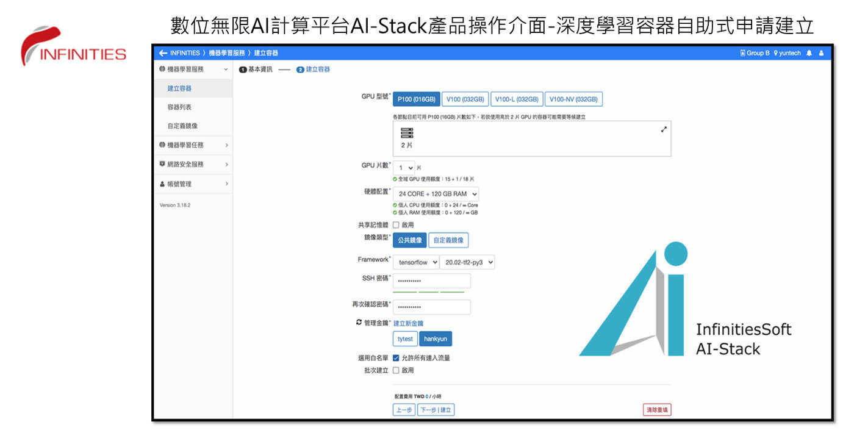Click the Group B group selector
Screen dimensions: 854x433
click(755, 53)
